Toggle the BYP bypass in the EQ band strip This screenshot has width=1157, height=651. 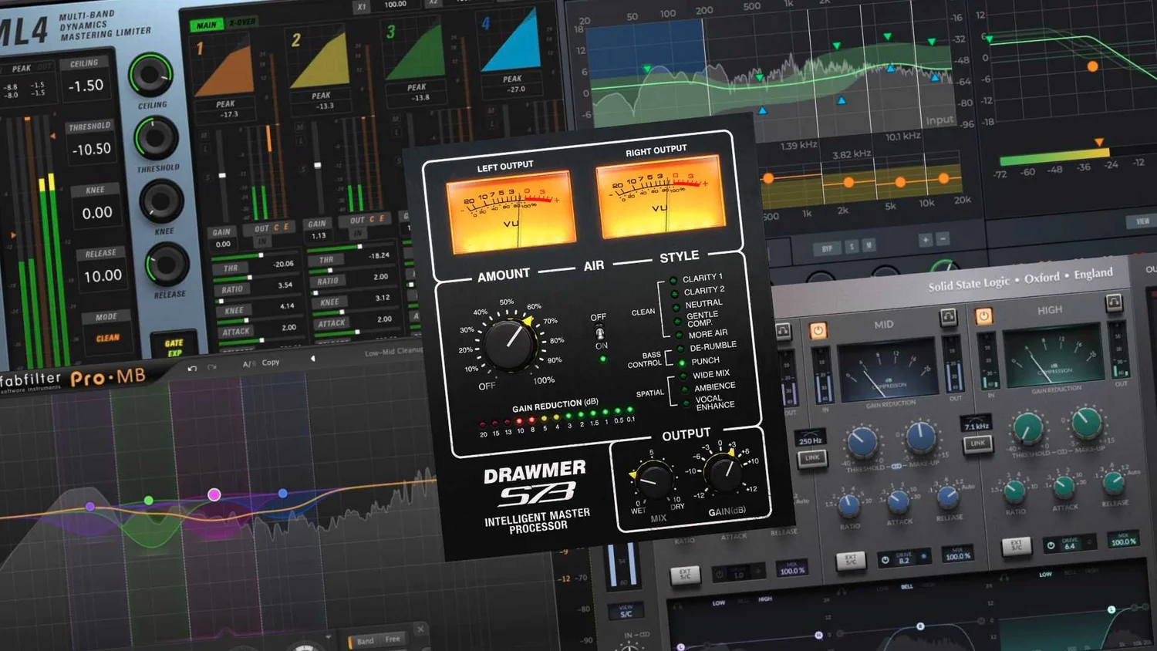[827, 247]
